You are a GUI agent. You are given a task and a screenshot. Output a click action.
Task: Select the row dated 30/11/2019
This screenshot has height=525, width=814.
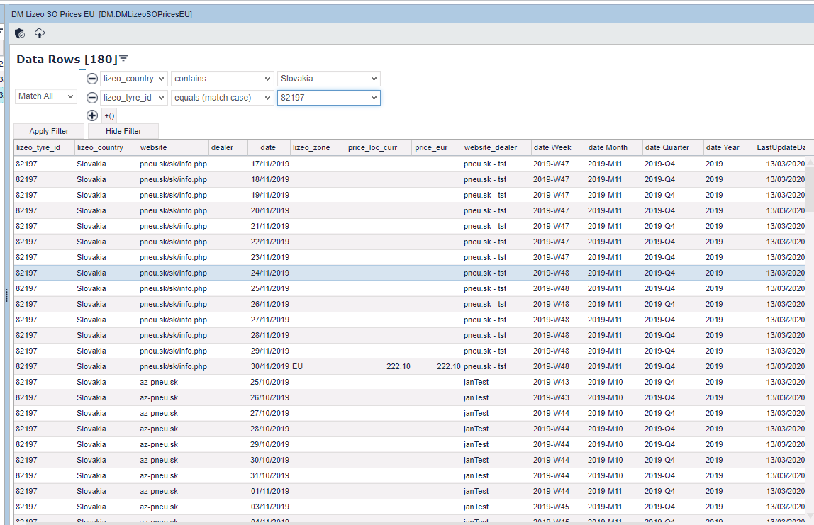[x=269, y=366]
